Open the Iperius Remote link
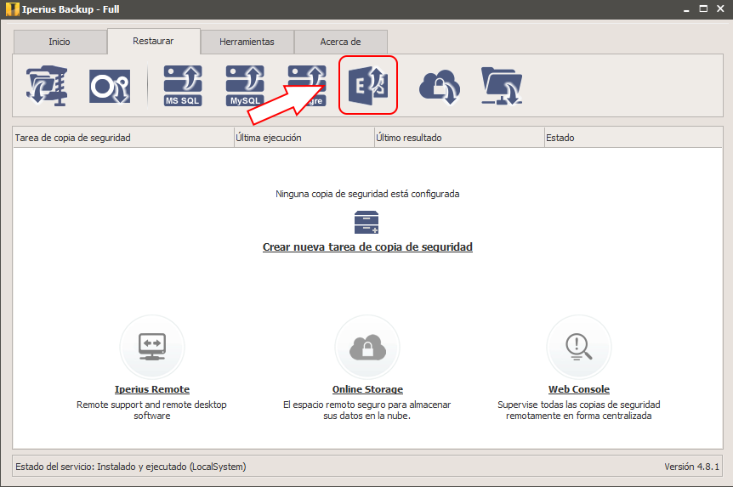 pos(152,389)
